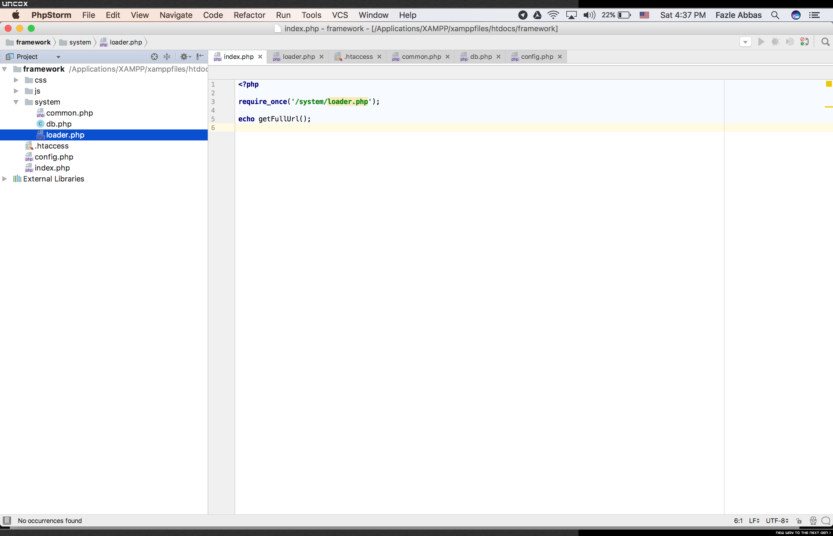Image resolution: width=833 pixels, height=536 pixels.
Task: Change file encoding UTF-8 in status bar
Action: (x=777, y=521)
